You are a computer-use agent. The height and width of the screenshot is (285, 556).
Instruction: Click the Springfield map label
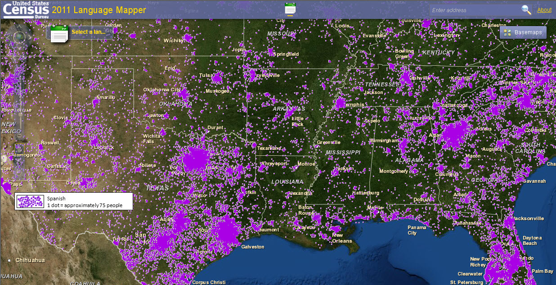click(287, 54)
